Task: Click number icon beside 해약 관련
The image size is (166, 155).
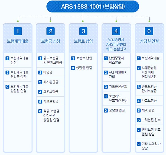Action: point(139,110)
